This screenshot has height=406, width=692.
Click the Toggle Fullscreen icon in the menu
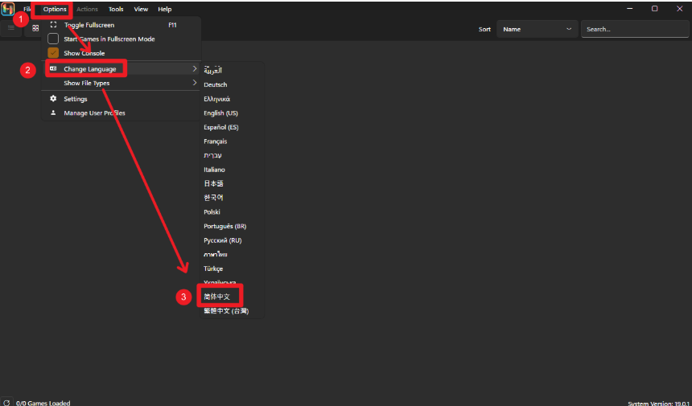53,25
